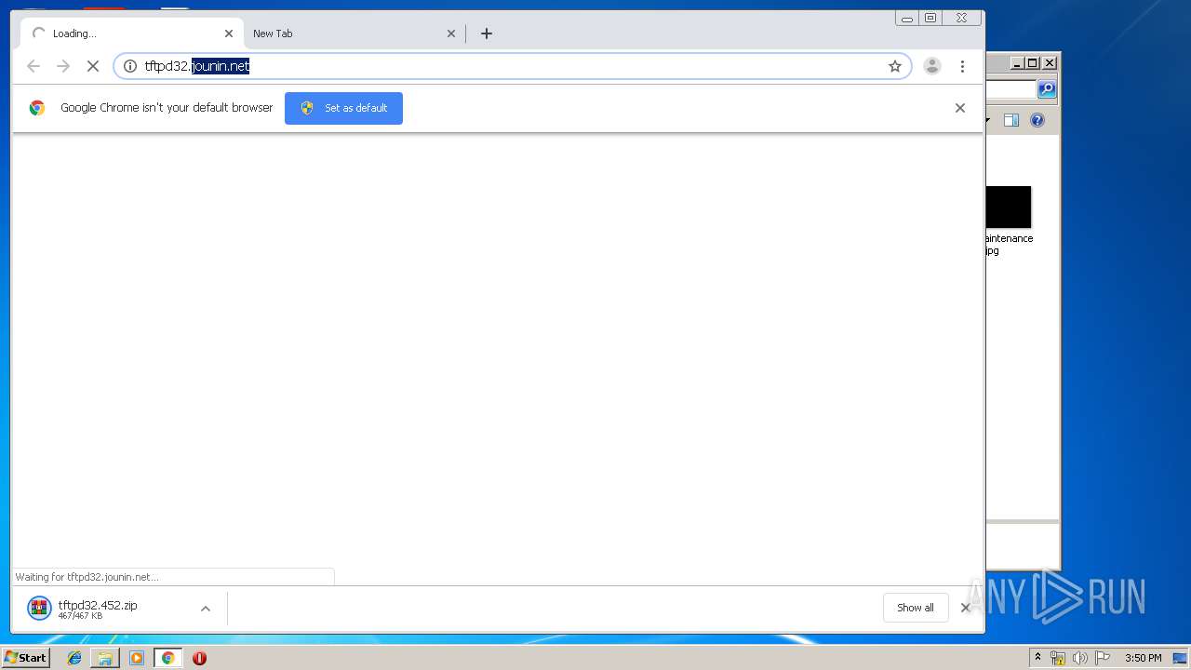
Task: Maximize the background Explorer window
Action: click(x=1033, y=63)
